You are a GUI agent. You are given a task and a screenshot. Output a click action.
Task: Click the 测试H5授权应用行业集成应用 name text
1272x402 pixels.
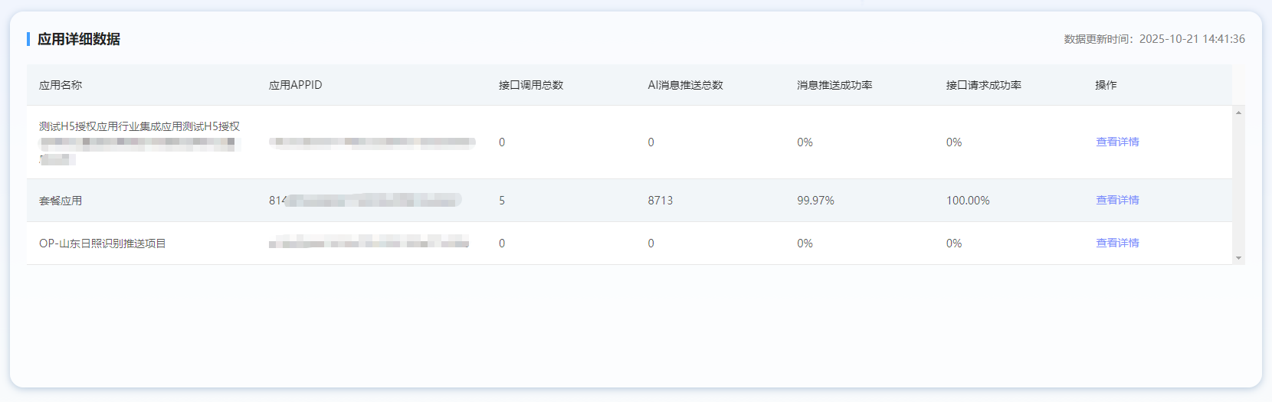[139, 127]
